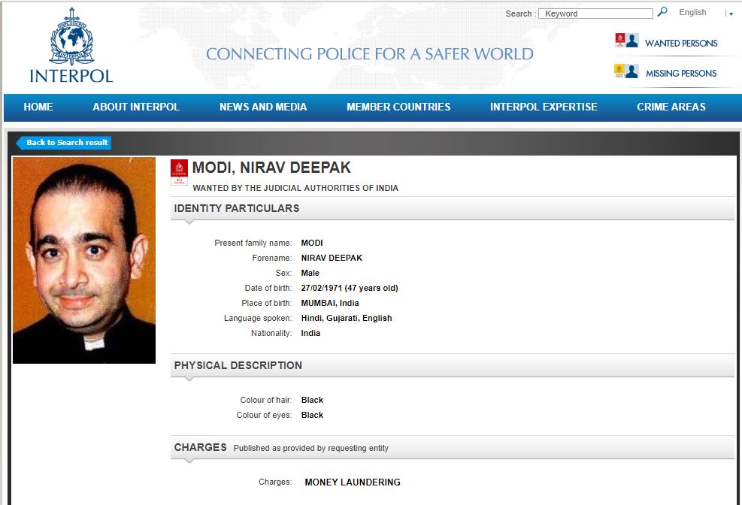Open the WANTED PERSONS link

[x=681, y=43]
